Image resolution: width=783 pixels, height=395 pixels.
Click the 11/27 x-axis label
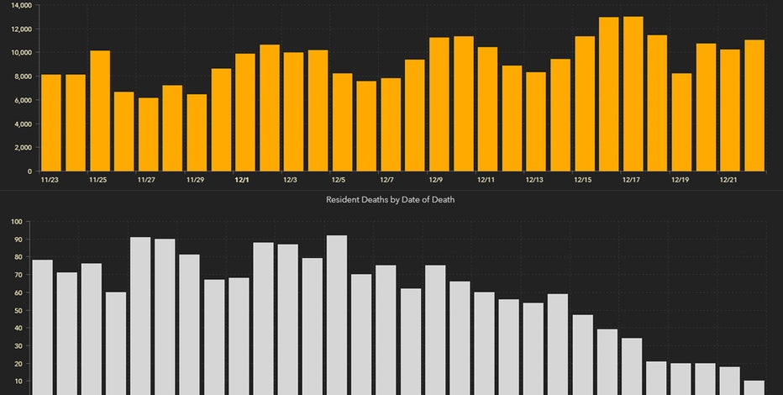click(146, 180)
